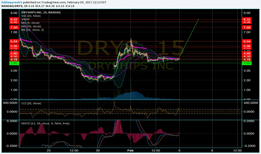
Task: Click the 400.0000 value on right CCI axis
Action: 251,103
